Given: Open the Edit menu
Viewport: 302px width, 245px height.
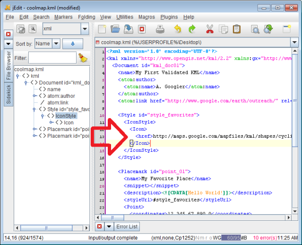Looking at the screenshot, I should (24, 17).
